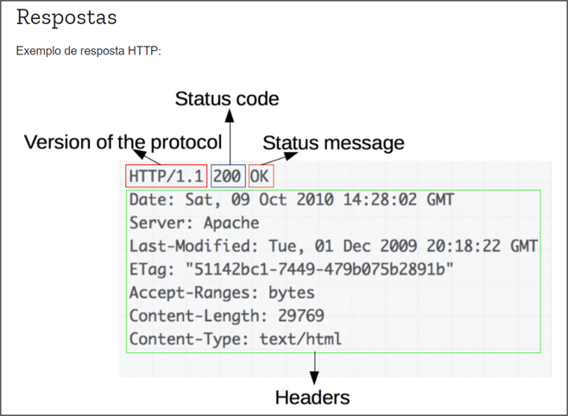Select the 200 status code box

(x=228, y=176)
